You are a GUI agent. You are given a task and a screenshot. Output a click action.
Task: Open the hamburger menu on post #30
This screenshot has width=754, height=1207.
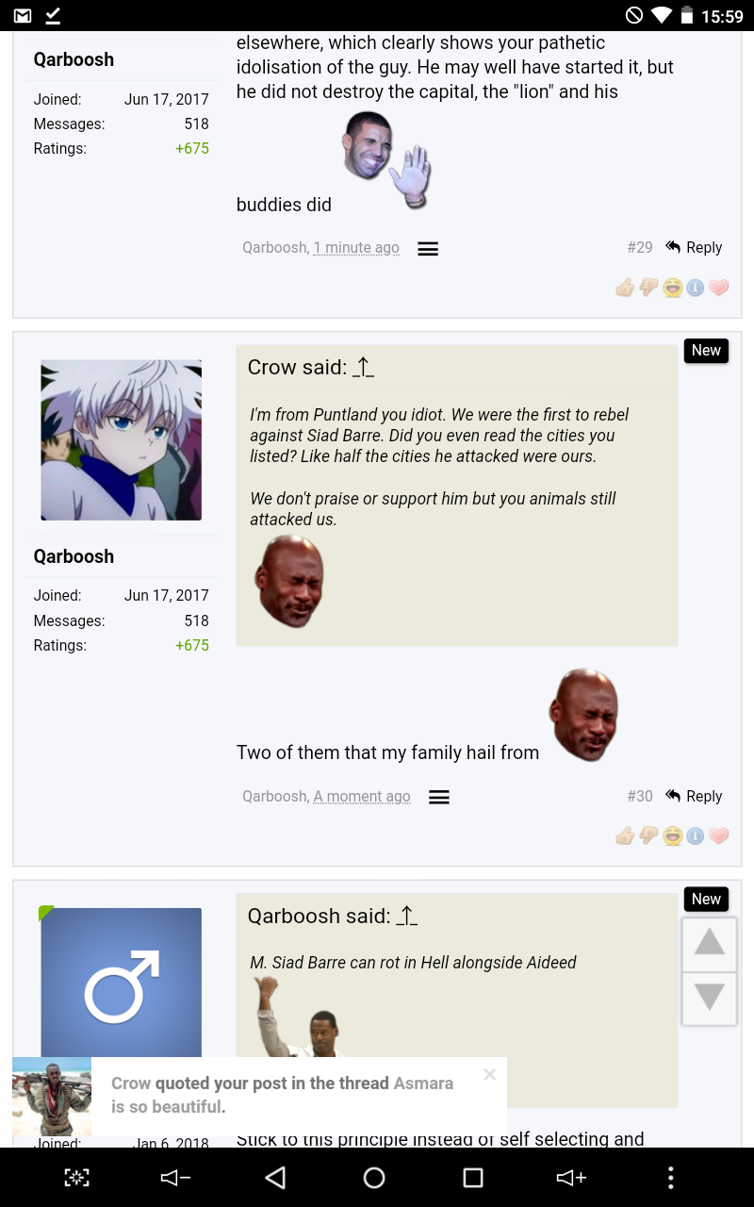pyautogui.click(x=439, y=798)
